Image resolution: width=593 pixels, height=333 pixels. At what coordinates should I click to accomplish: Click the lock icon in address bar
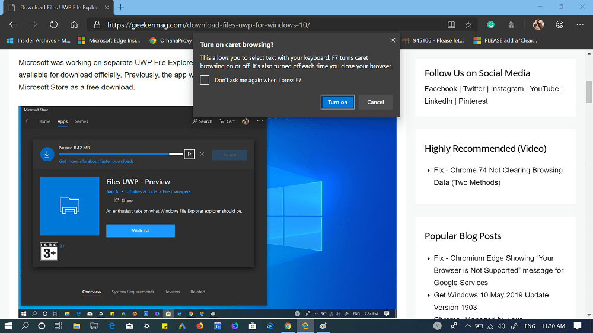[97, 25]
